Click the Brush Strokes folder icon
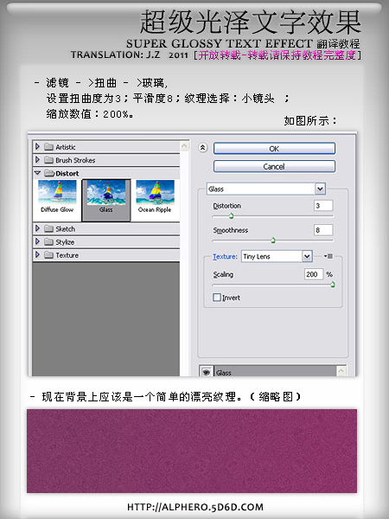 point(48,160)
